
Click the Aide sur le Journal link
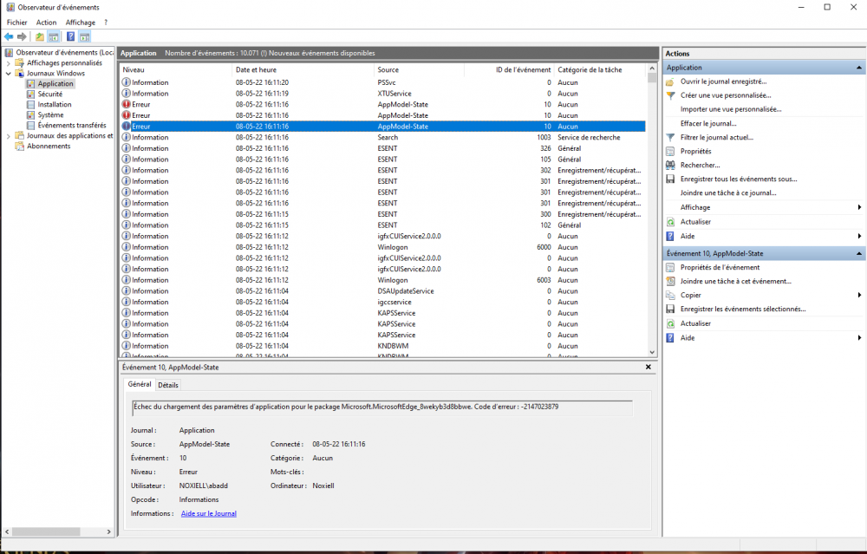tap(208, 513)
